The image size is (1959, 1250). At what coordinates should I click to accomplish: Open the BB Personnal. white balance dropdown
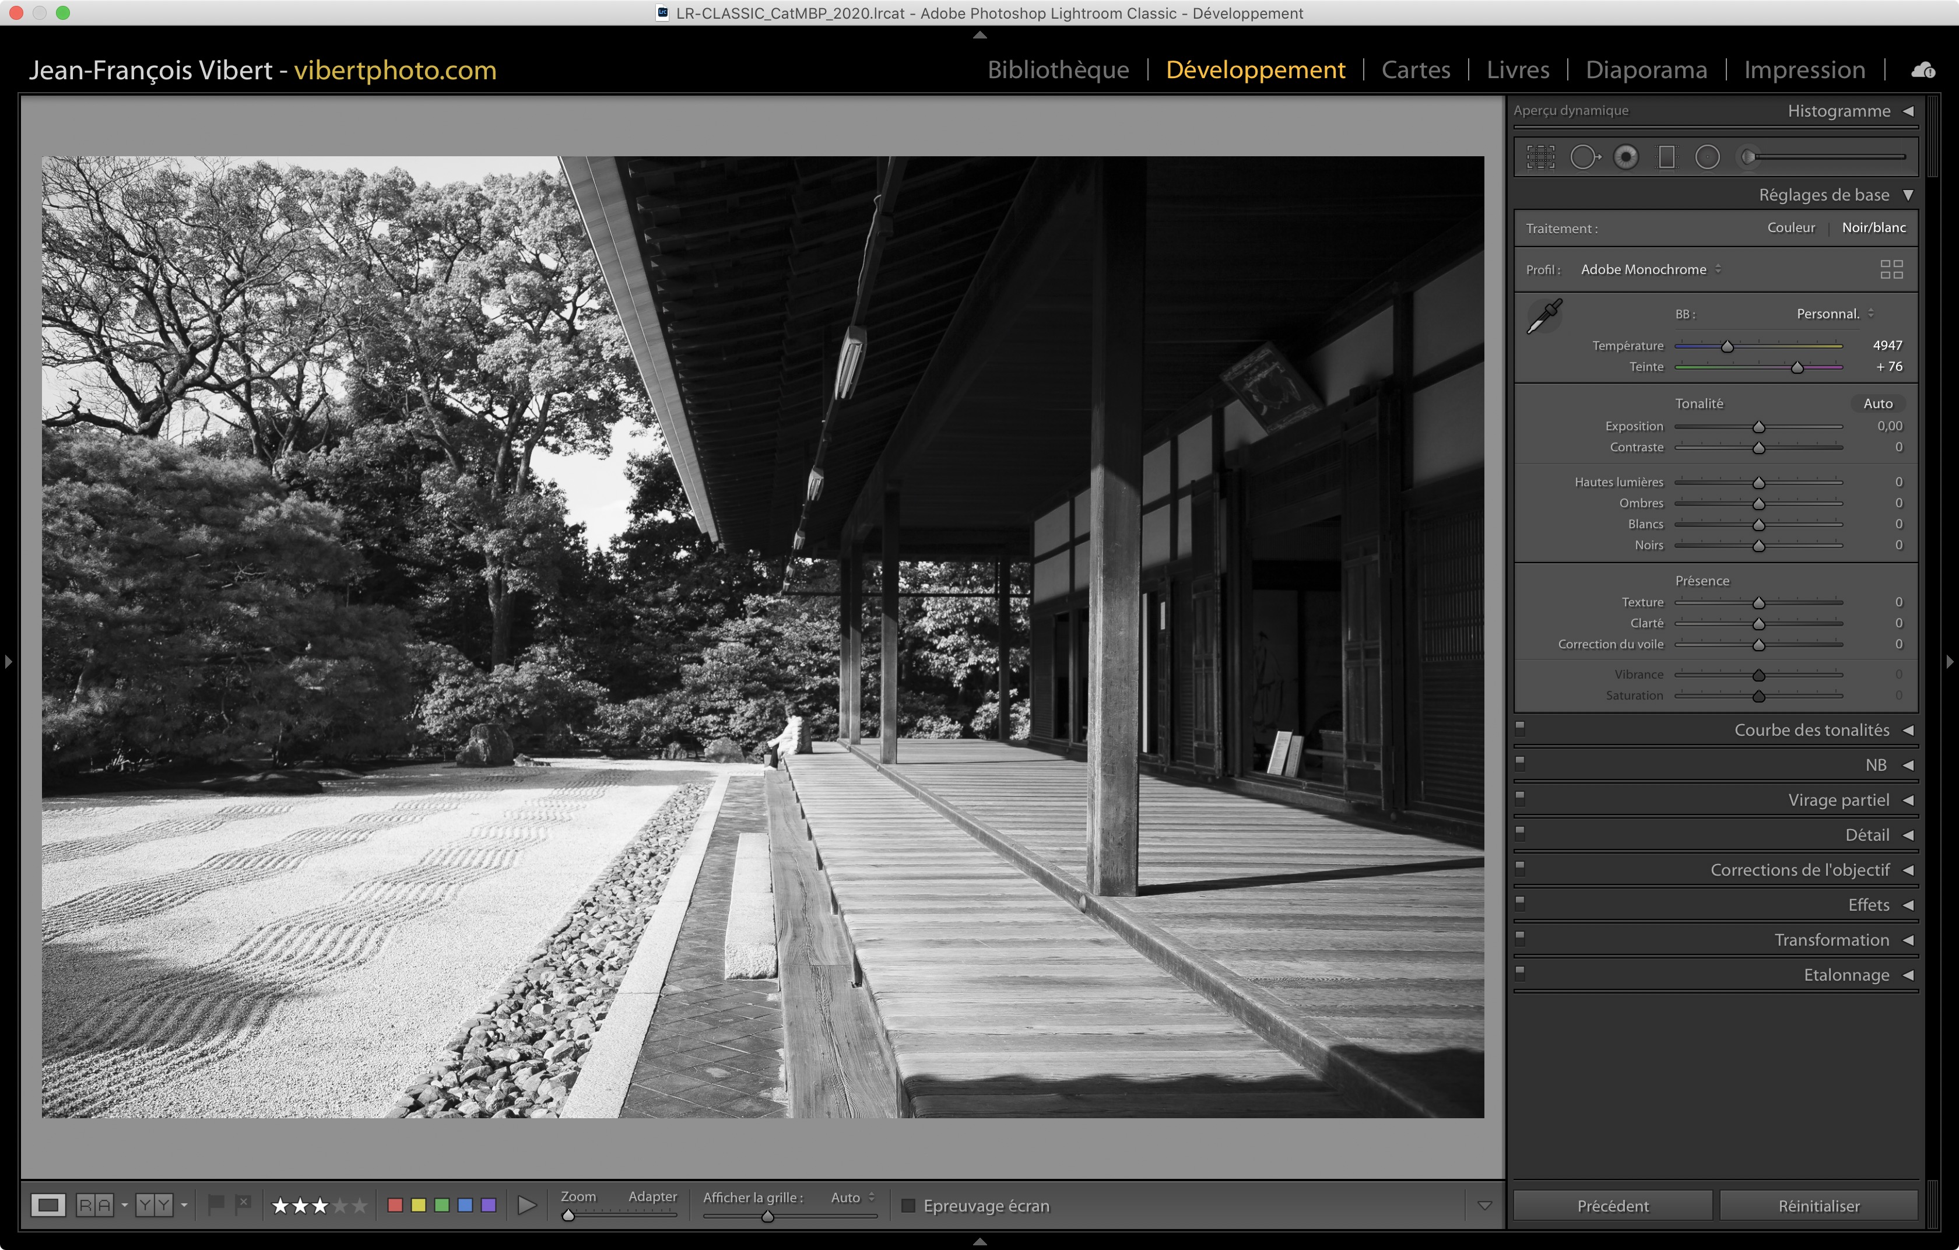click(x=1834, y=314)
